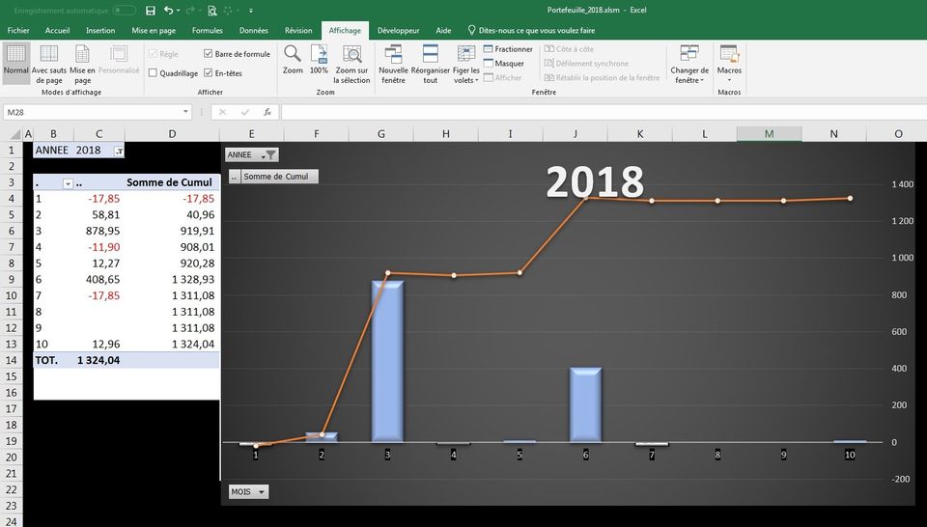Image resolution: width=927 pixels, height=527 pixels.
Task: Click into the formula bar field
Action: tap(603, 112)
